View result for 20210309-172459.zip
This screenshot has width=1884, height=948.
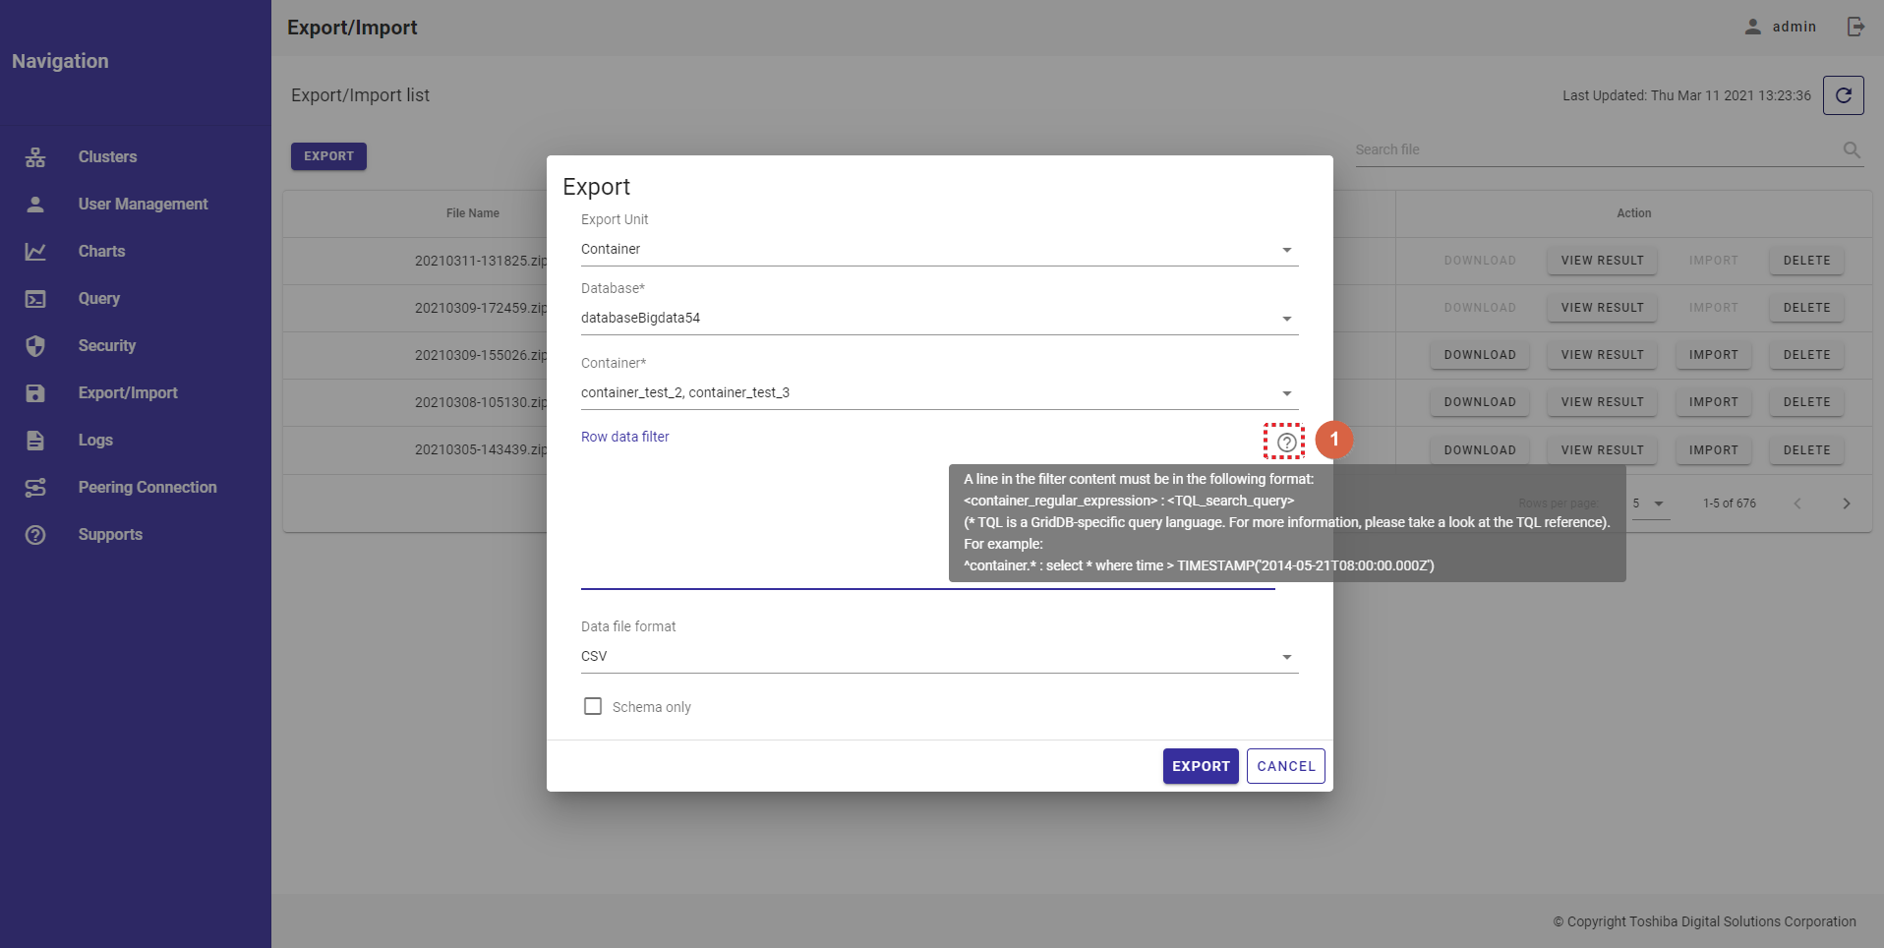(x=1602, y=308)
